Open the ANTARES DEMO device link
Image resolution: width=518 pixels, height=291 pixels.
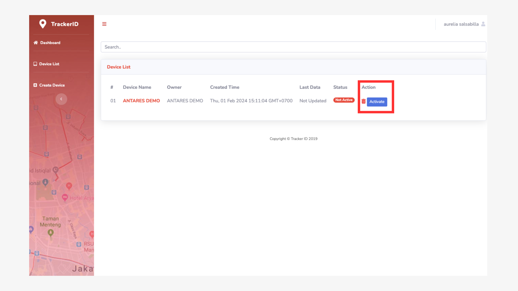point(141,101)
